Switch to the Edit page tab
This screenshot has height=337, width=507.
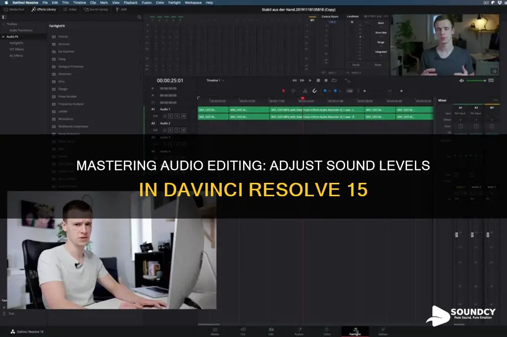(271, 331)
